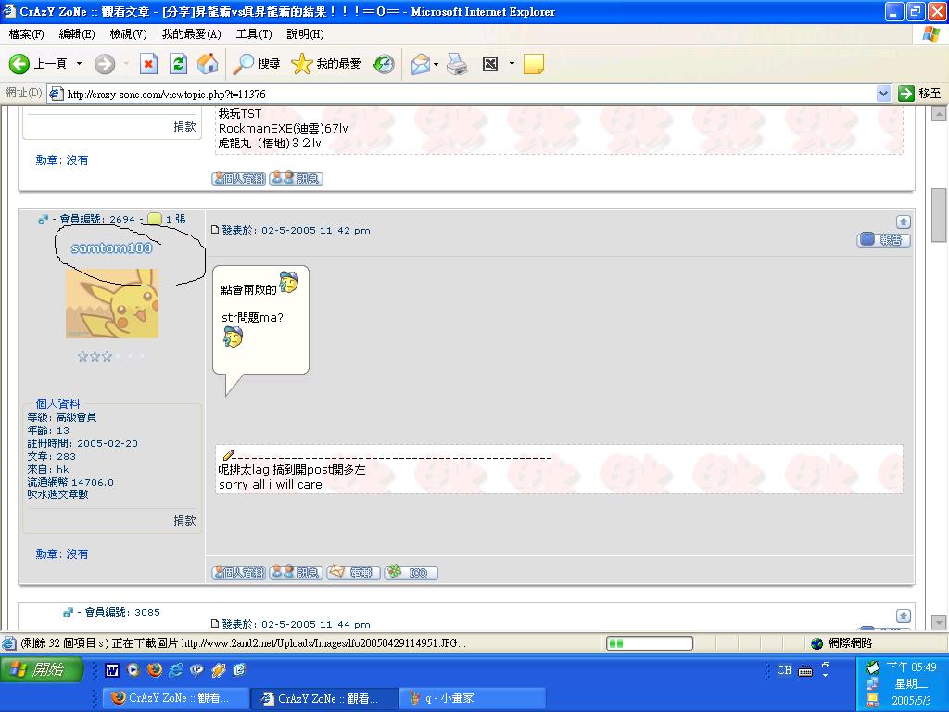Click the post date 02-5-2005 11:42 pm
The image size is (949, 712).
tap(315, 230)
